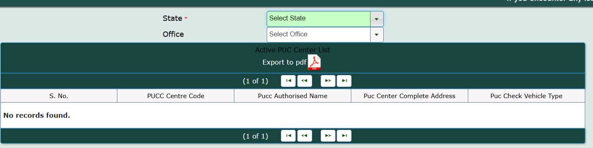The image size is (593, 148).
Task: Jump to last page in bottom paginator
Action: coord(344,136)
